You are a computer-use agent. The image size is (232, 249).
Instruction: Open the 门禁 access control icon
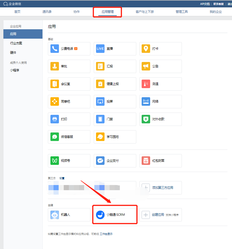[100, 119]
